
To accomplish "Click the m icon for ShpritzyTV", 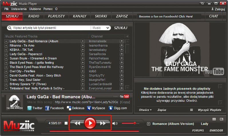I will 122,75.
